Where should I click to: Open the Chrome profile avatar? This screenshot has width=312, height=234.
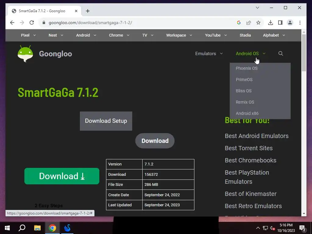coord(290,23)
